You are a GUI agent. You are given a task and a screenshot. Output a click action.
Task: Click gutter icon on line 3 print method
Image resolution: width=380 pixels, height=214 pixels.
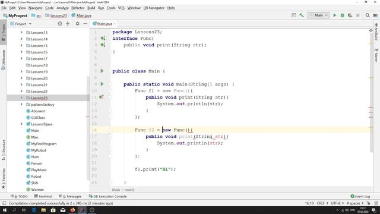tap(103, 45)
